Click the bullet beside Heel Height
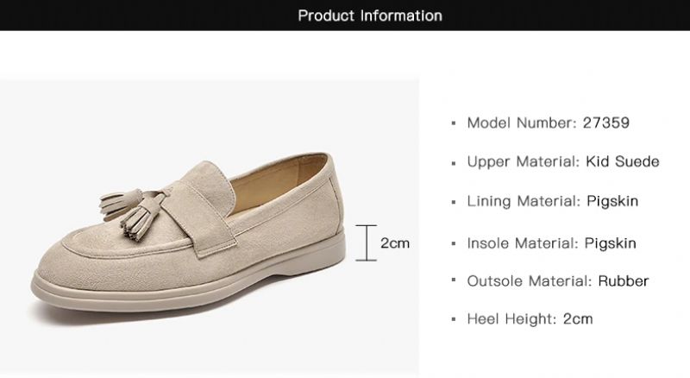The image size is (690, 378). click(x=455, y=320)
